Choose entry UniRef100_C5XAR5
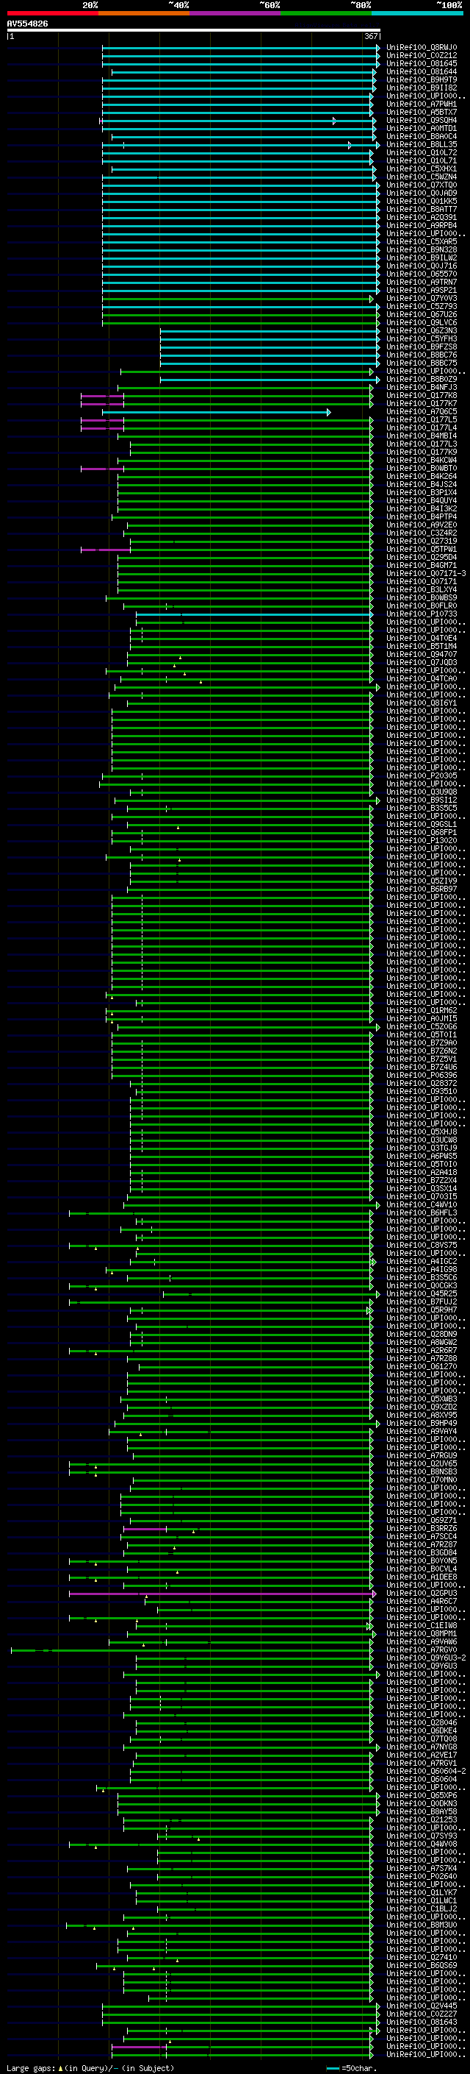Screen dimensions: 470x2074 pyautogui.click(x=421, y=241)
